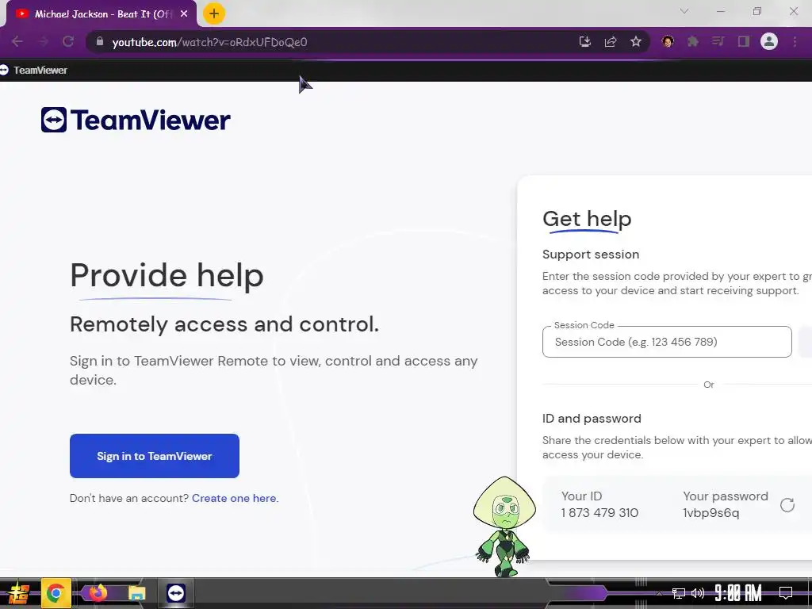Open the Chrome profile icon
The height and width of the screenshot is (609, 812).
pyautogui.click(x=769, y=41)
